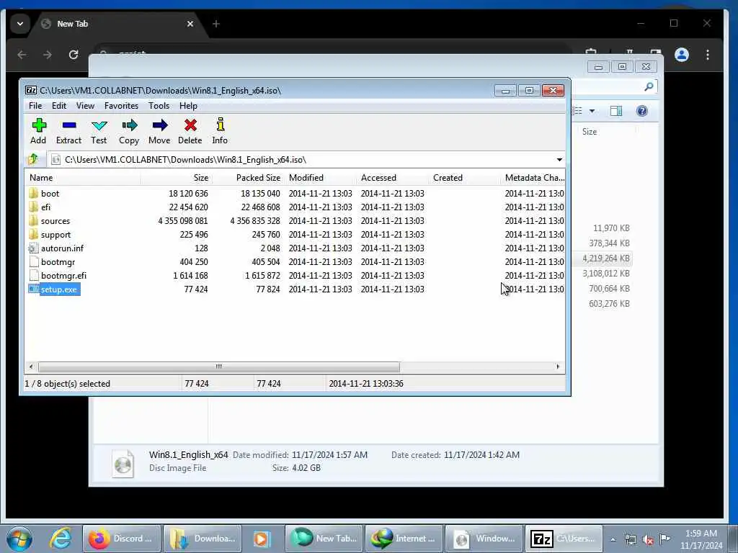Open Internet Explorer from the taskbar
The height and width of the screenshot is (553, 738).
click(61, 539)
